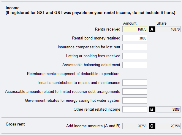Screen dimensions: 182x135
Task: Click the Rents received share field
Action: 168,29
